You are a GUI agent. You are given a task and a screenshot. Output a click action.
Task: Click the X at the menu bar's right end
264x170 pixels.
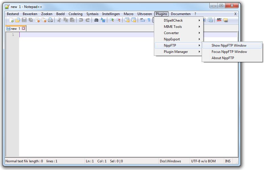tap(235, 14)
